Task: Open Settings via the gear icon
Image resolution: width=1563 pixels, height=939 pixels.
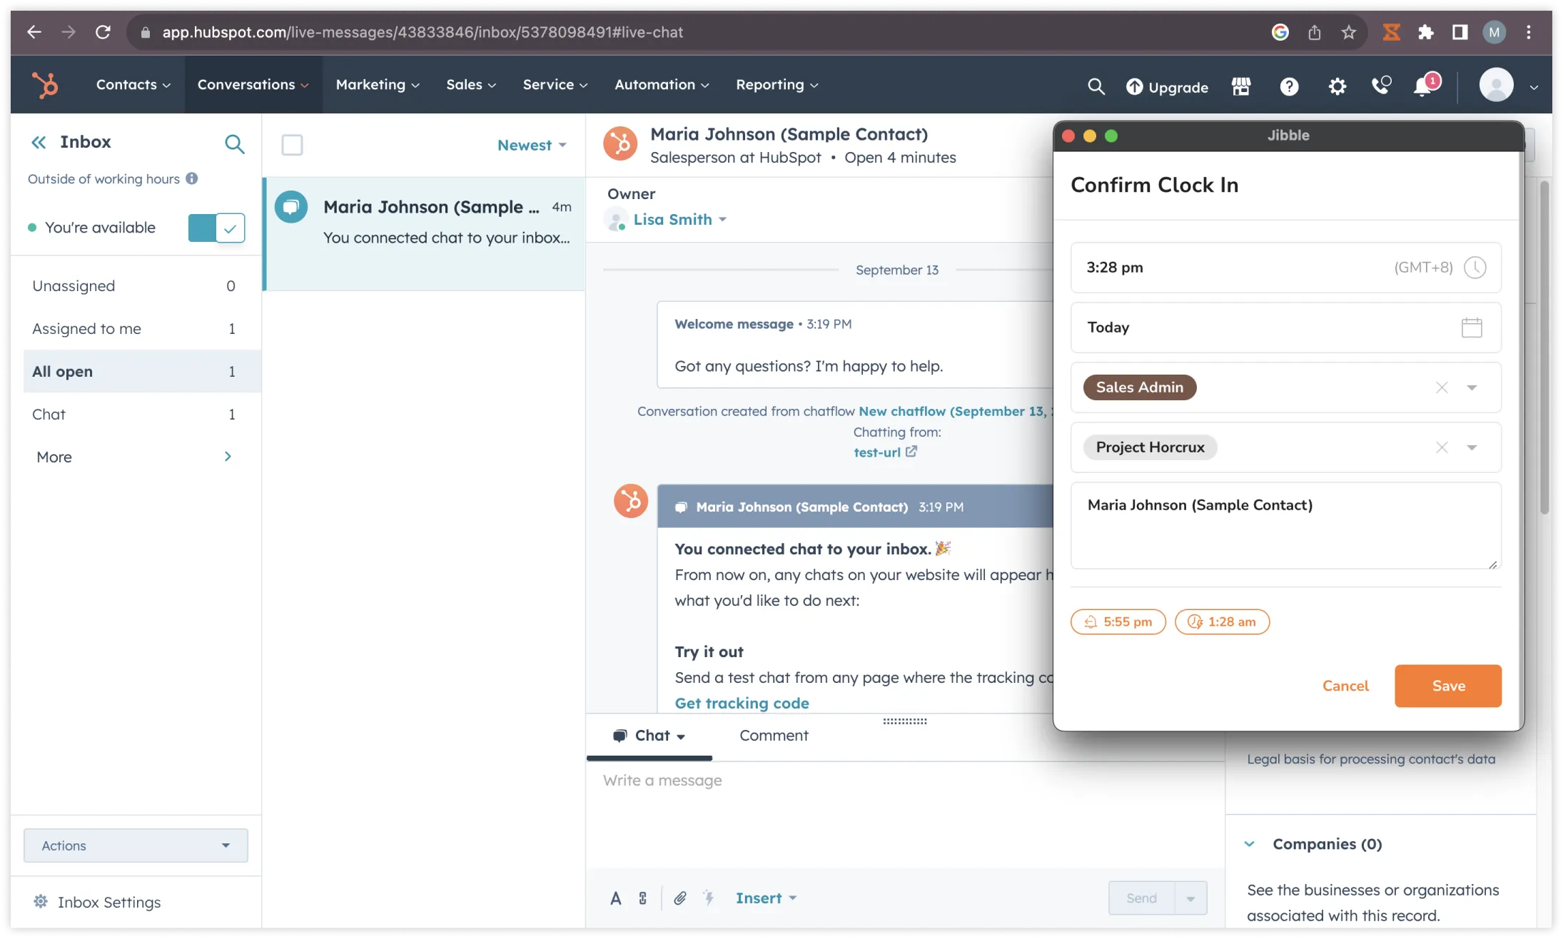Action: tap(1338, 86)
